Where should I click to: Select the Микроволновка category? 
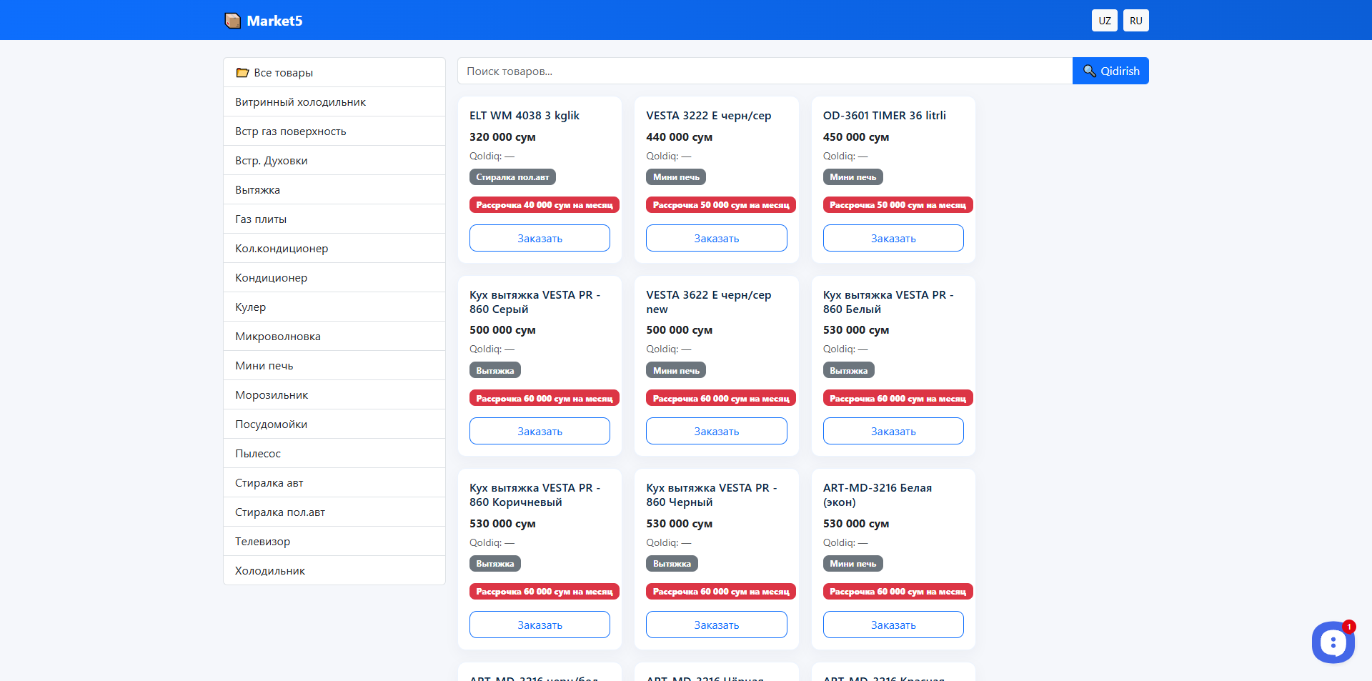[277, 337]
